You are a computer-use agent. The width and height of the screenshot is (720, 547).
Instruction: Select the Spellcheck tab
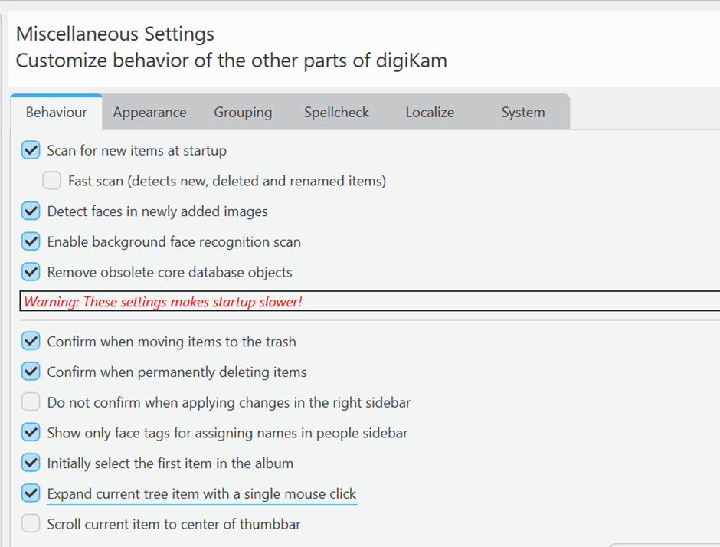(x=336, y=112)
